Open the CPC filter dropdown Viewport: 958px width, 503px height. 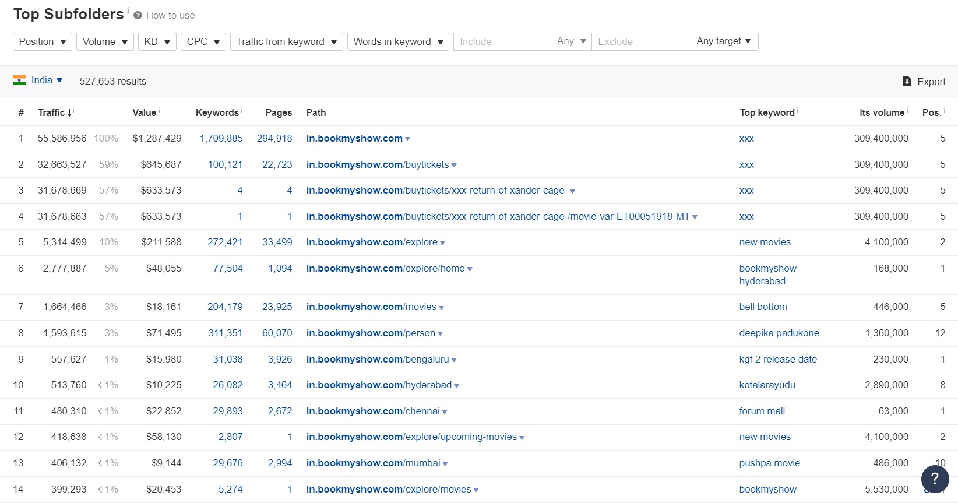203,41
